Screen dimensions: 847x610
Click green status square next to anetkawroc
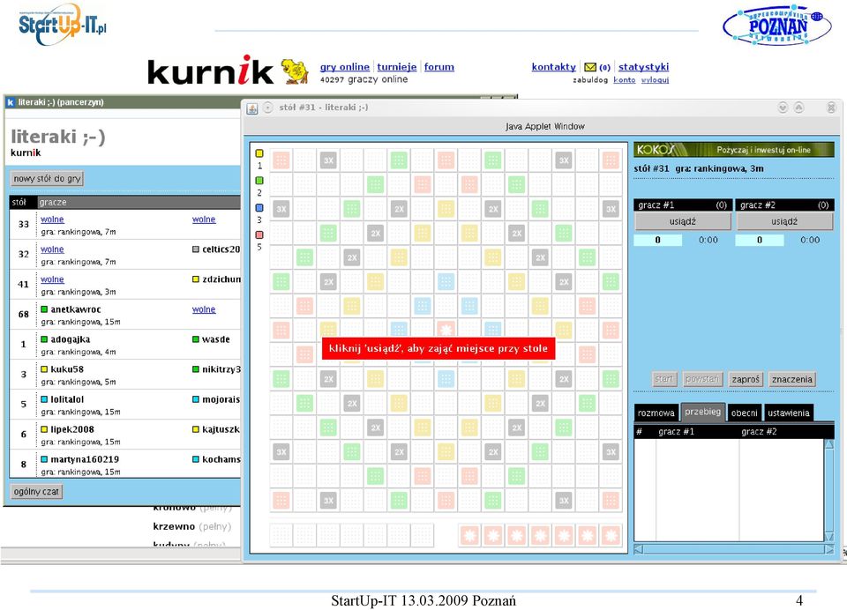pyautogui.click(x=44, y=309)
